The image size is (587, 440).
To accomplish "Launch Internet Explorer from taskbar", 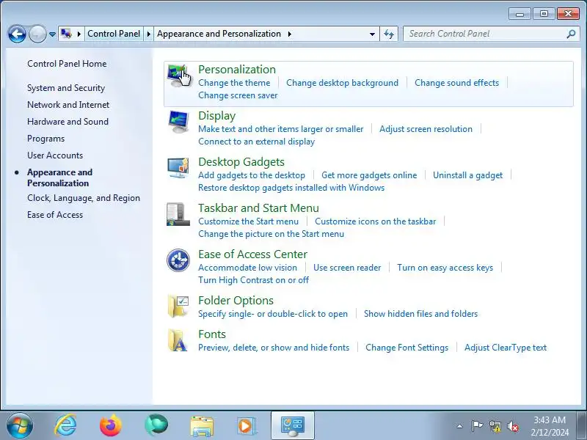I will (x=65, y=425).
